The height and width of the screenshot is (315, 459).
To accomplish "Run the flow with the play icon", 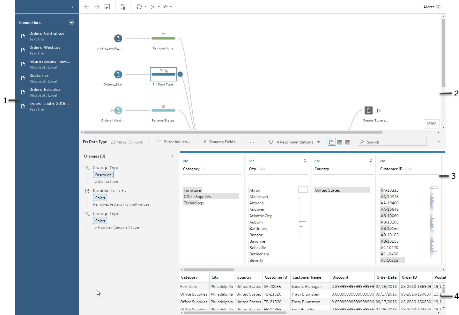I will 152,6.
